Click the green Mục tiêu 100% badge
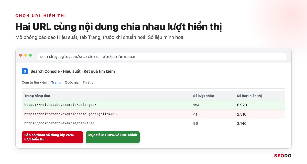 point(113,137)
